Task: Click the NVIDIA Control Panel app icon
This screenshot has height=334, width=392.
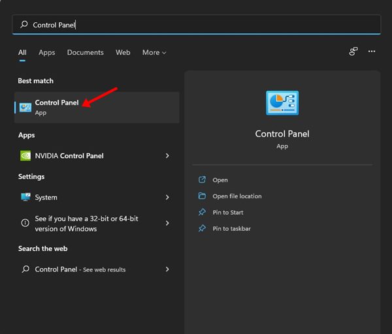Action: click(x=25, y=156)
